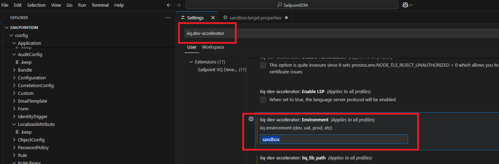Collapse the Extensions (17) settings group
499x164 pixels.
[x=191, y=62]
